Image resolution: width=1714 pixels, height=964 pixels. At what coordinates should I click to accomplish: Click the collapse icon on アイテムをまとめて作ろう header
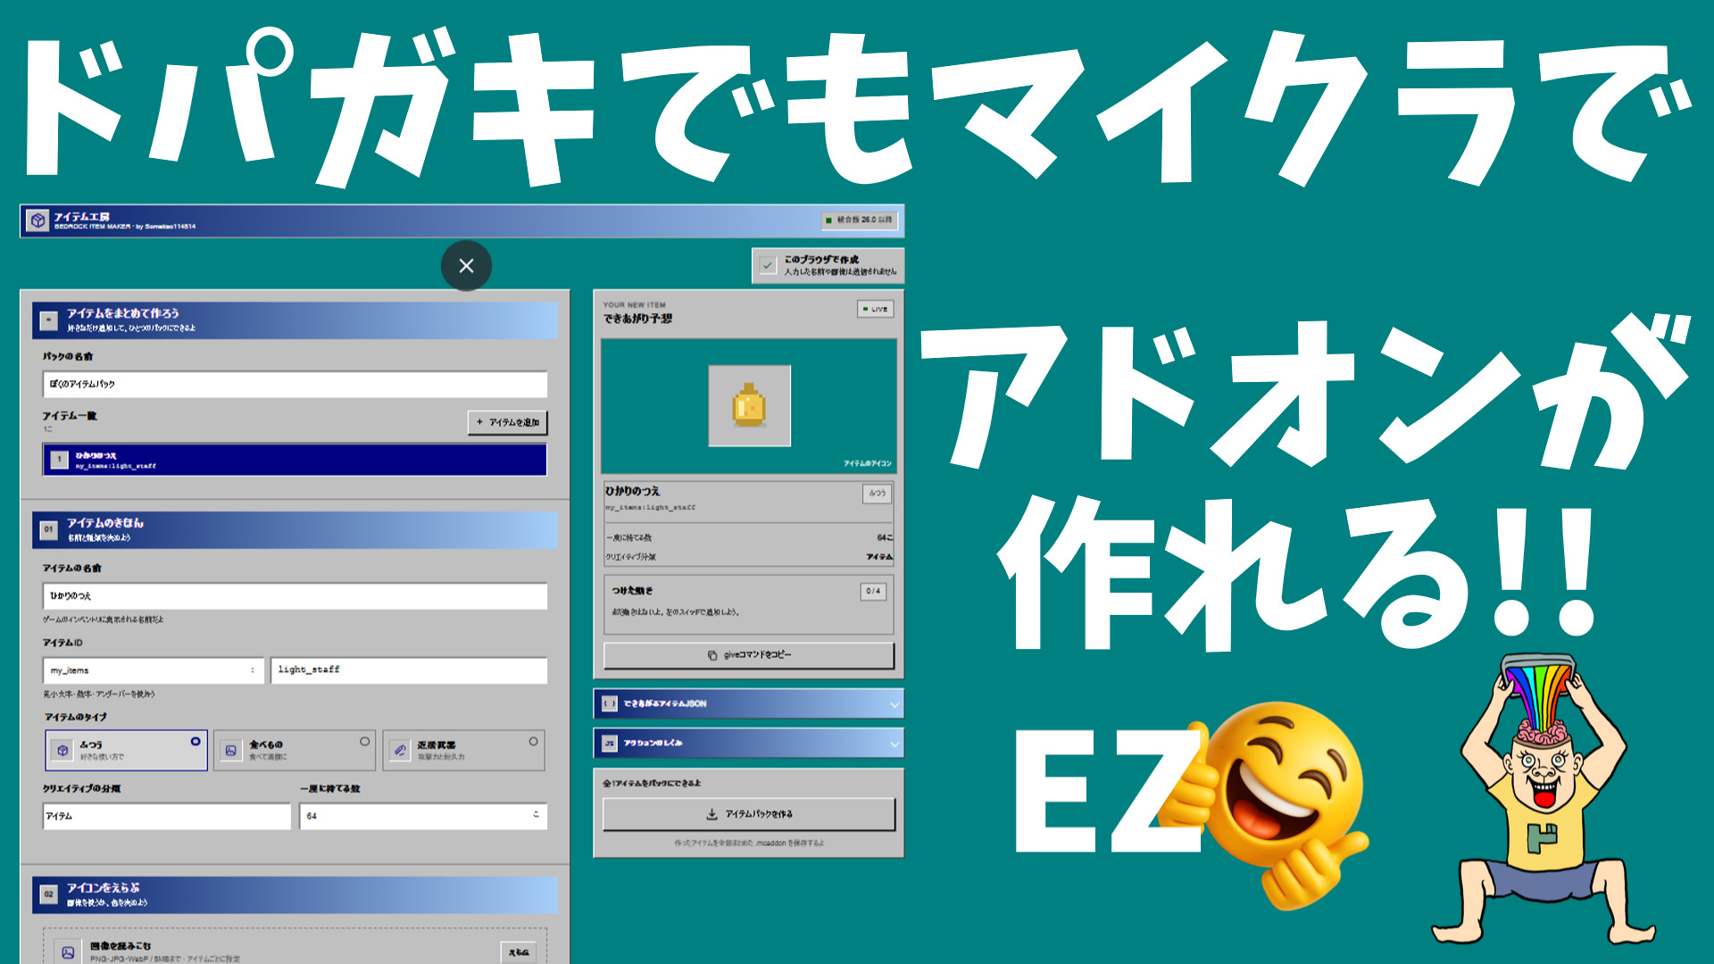(49, 320)
